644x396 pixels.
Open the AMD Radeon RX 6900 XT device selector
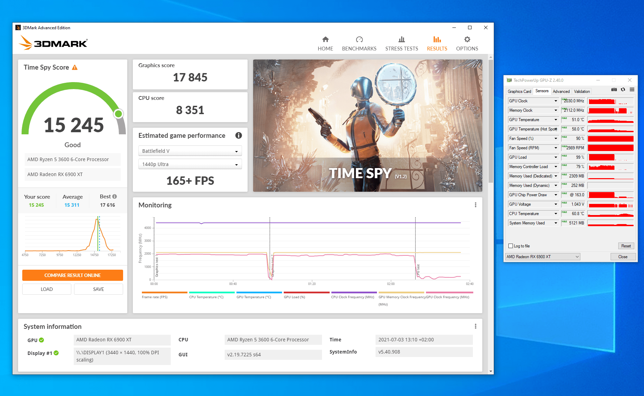click(542, 257)
